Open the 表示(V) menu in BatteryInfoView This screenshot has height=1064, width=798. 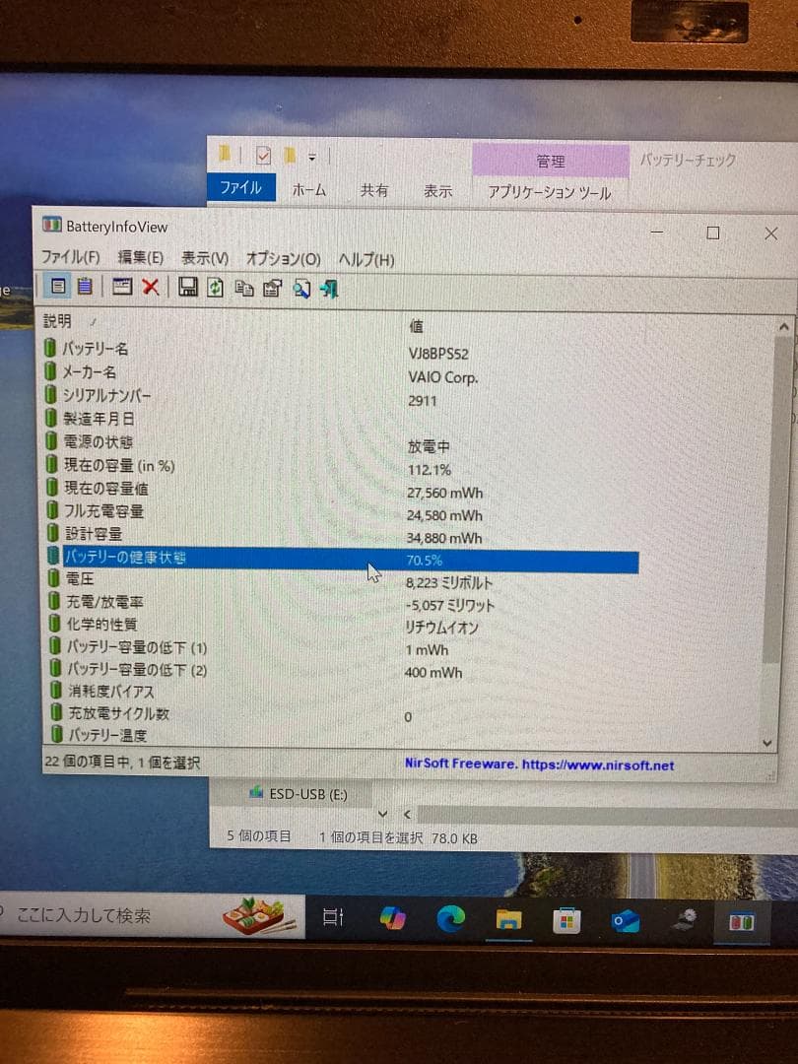click(205, 258)
